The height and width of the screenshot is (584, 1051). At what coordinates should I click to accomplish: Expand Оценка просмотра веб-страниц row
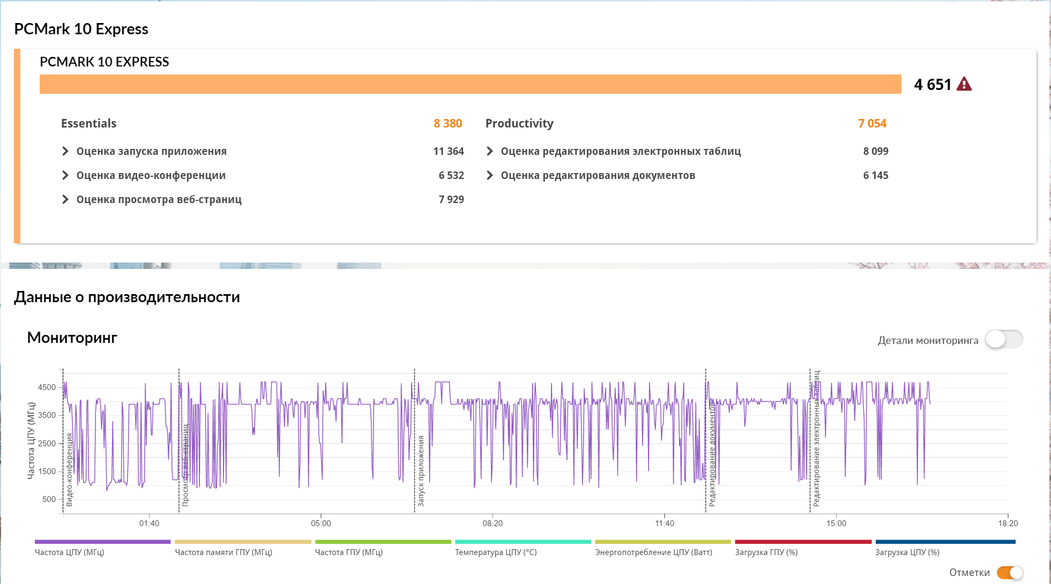coord(65,199)
